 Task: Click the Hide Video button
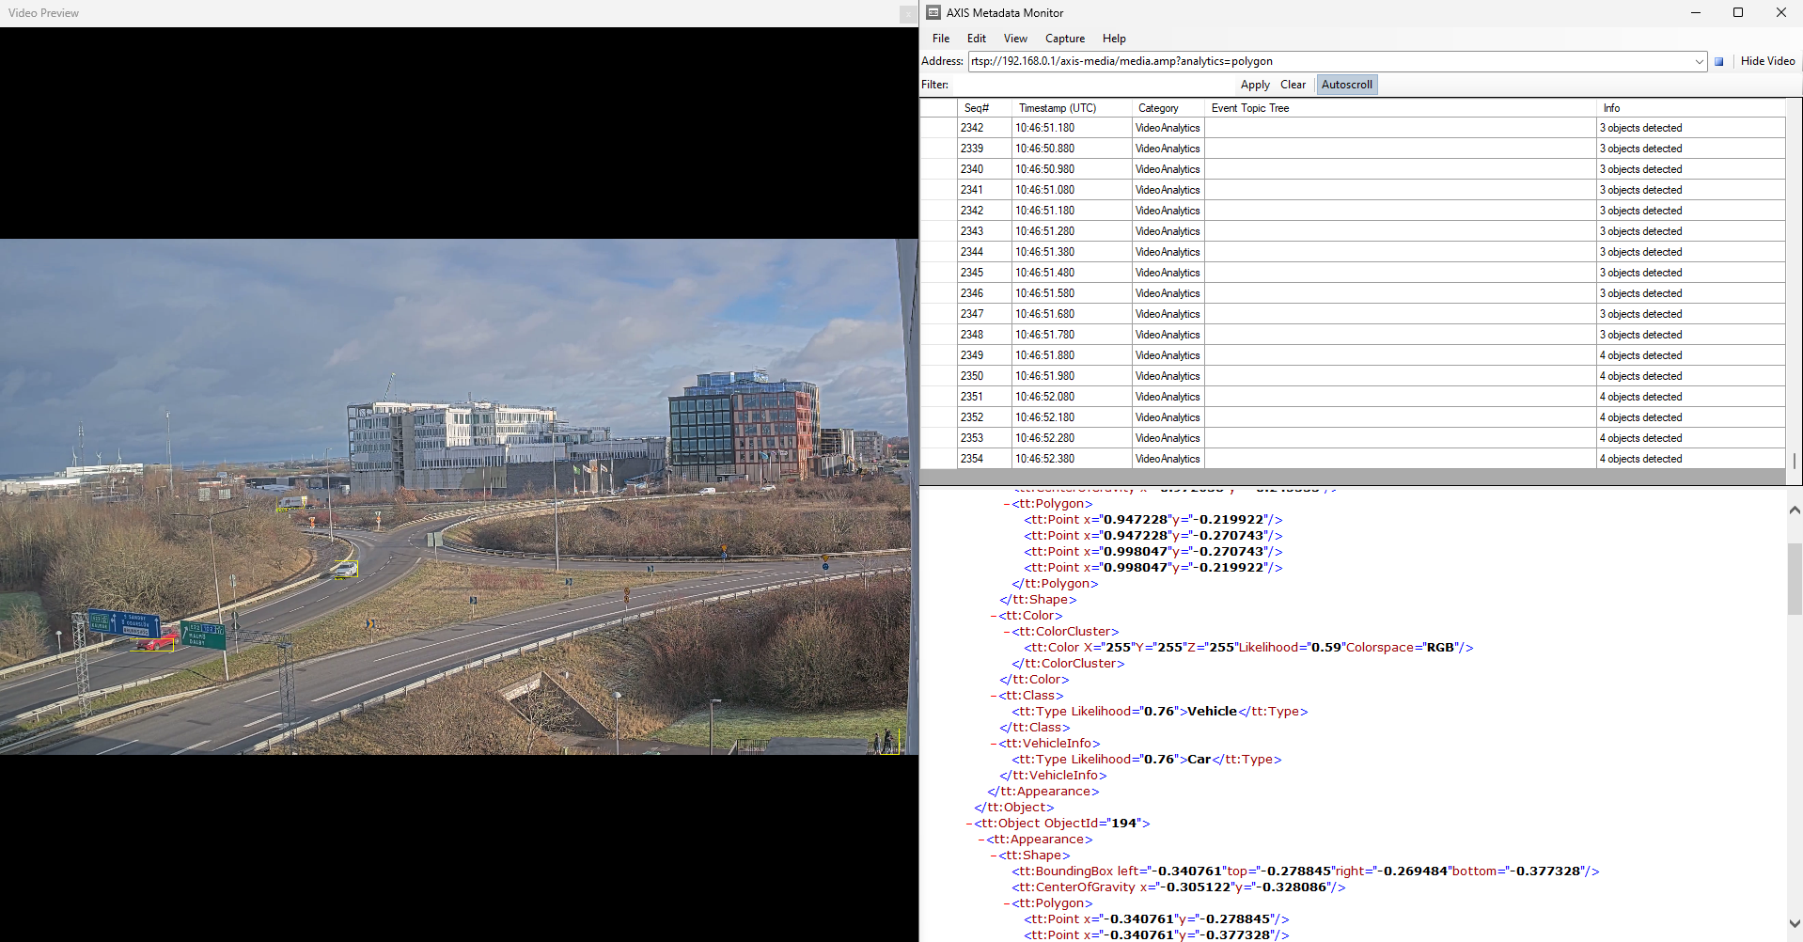coord(1767,61)
